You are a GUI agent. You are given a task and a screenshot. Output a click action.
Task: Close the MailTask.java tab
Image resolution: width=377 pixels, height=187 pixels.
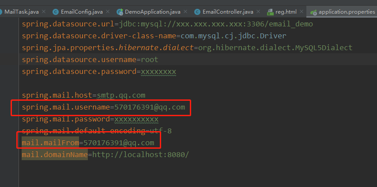coord(44,11)
